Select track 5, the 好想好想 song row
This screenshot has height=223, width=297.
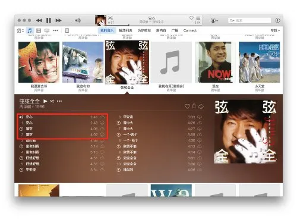(62, 164)
